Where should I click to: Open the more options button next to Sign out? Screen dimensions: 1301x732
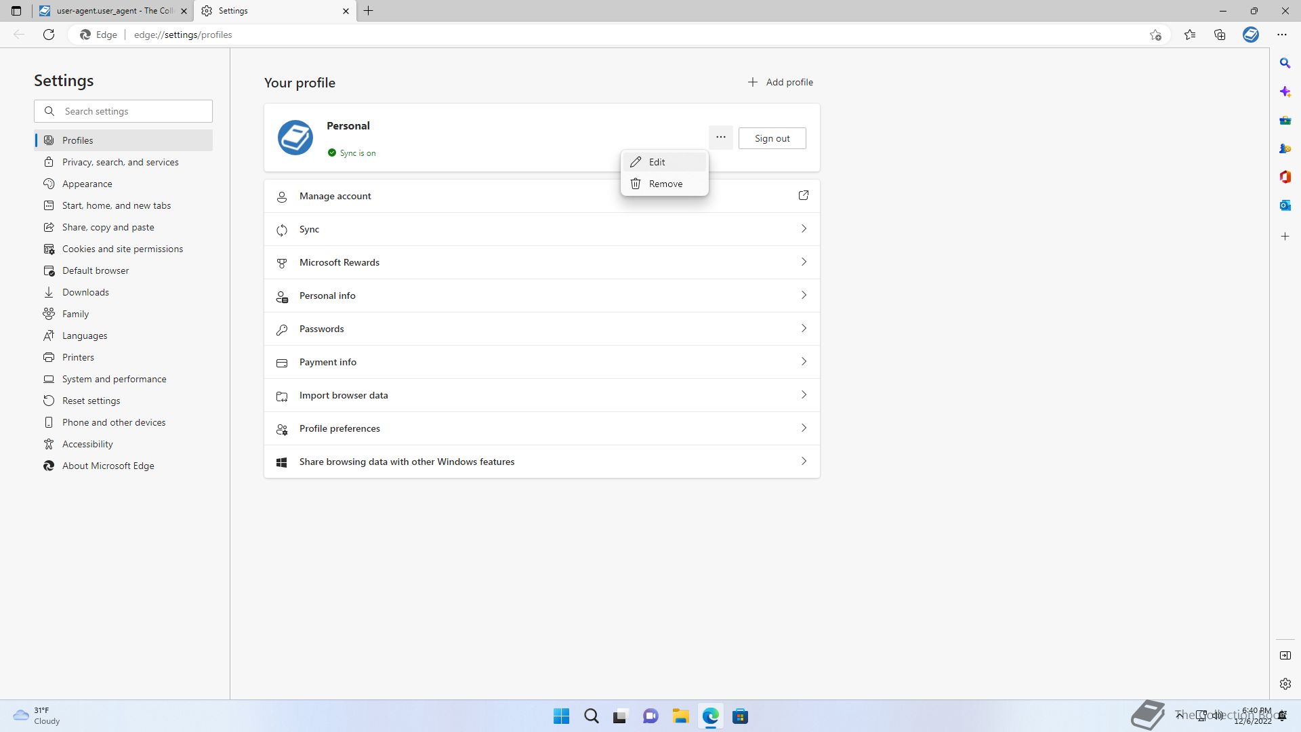click(720, 138)
